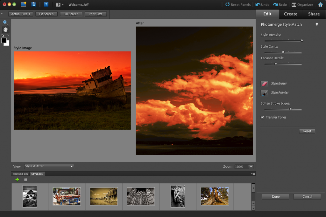Delete style image using trash icon
Image resolution: width=326 pixels, height=217 pixels.
point(26,180)
